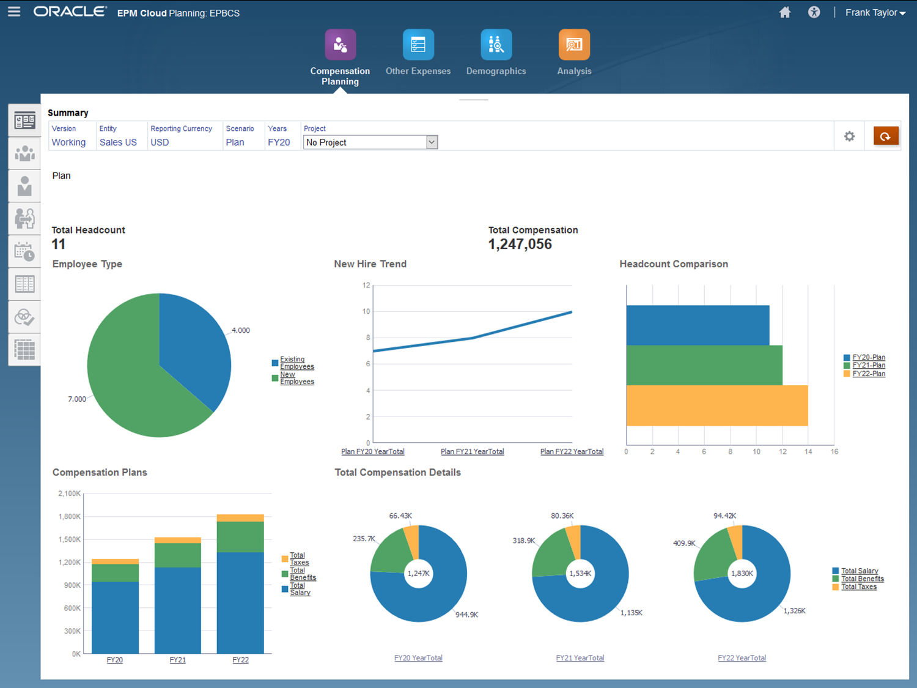Open the employee transfer sidebar icon
This screenshot has width=917, height=688.
click(x=24, y=218)
